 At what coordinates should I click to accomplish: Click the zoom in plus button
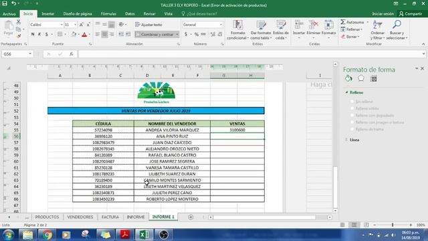click(x=411, y=225)
